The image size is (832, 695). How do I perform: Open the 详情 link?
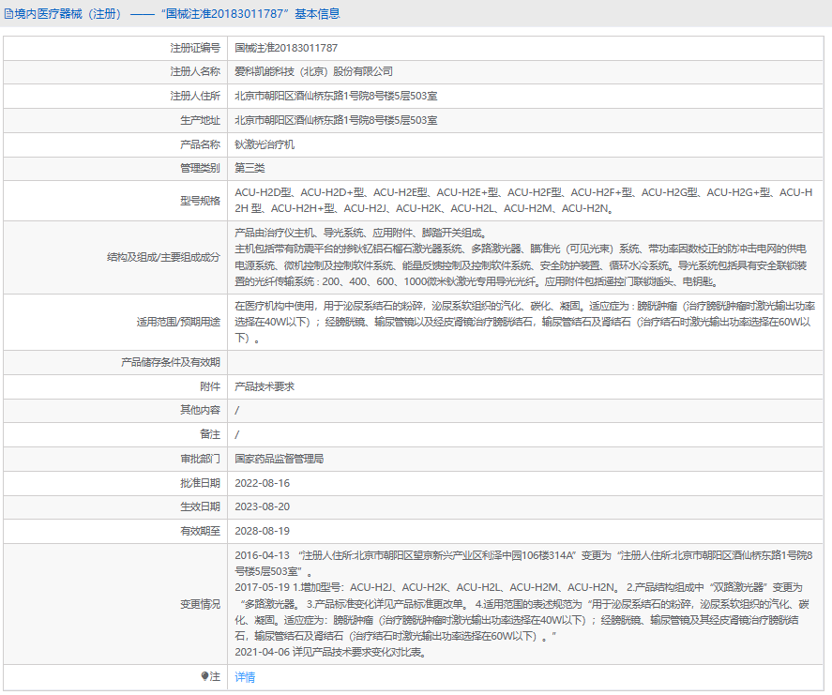[245, 677]
